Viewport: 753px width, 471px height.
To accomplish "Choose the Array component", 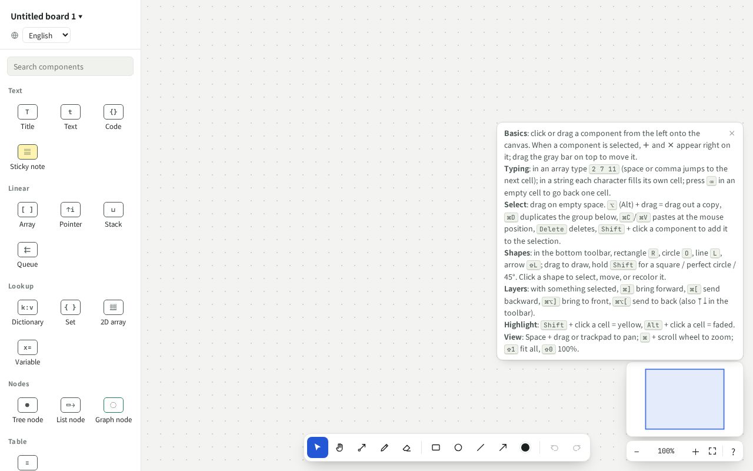I will click(x=28, y=215).
